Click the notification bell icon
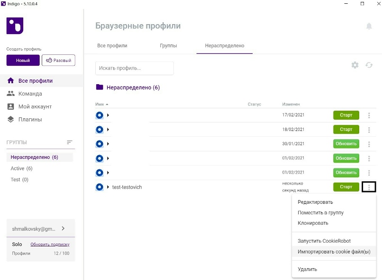 (x=369, y=26)
